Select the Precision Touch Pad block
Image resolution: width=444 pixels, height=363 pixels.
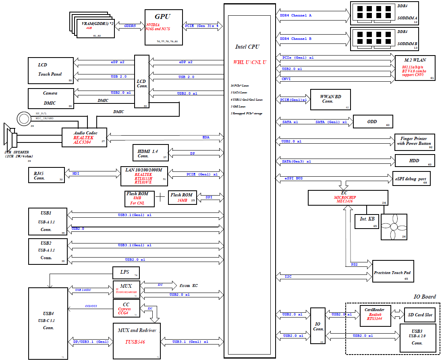click(392, 273)
